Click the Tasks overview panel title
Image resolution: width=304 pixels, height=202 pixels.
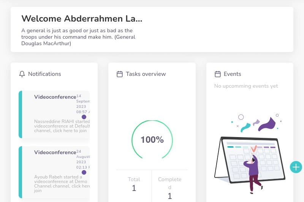146,74
